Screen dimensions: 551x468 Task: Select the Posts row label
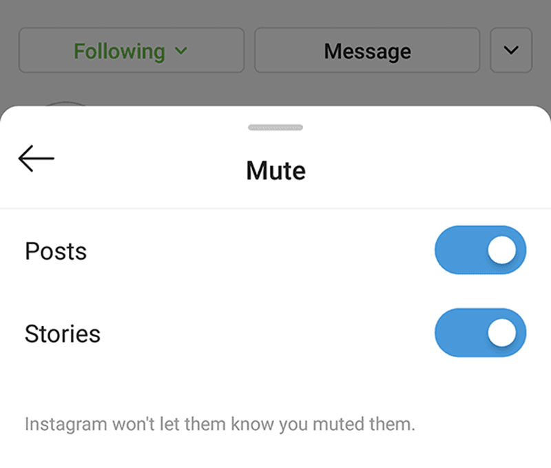pyautogui.click(x=56, y=251)
